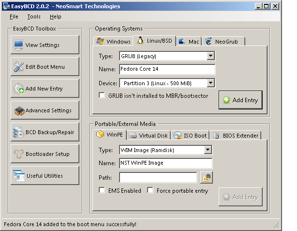Minimize the EasyBCD window
This screenshot has width=297, height=231.
[x=258, y=6]
